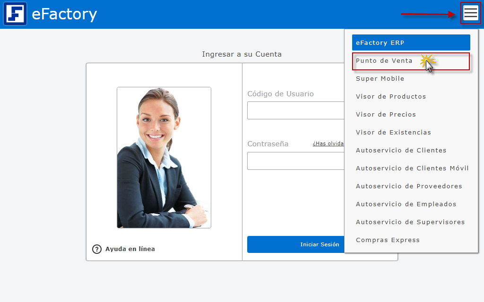
Task: Click the Iniciar Sesión button
Action: pyautogui.click(x=296, y=244)
